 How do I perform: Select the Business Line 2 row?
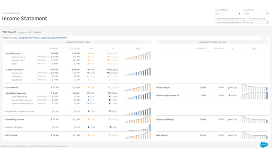[18, 60]
